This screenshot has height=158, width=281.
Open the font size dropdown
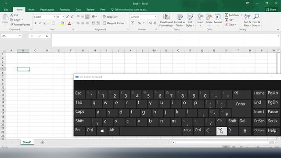click(x=63, y=17)
